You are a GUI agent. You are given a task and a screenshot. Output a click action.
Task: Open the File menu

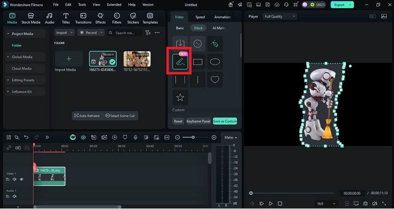56,5
